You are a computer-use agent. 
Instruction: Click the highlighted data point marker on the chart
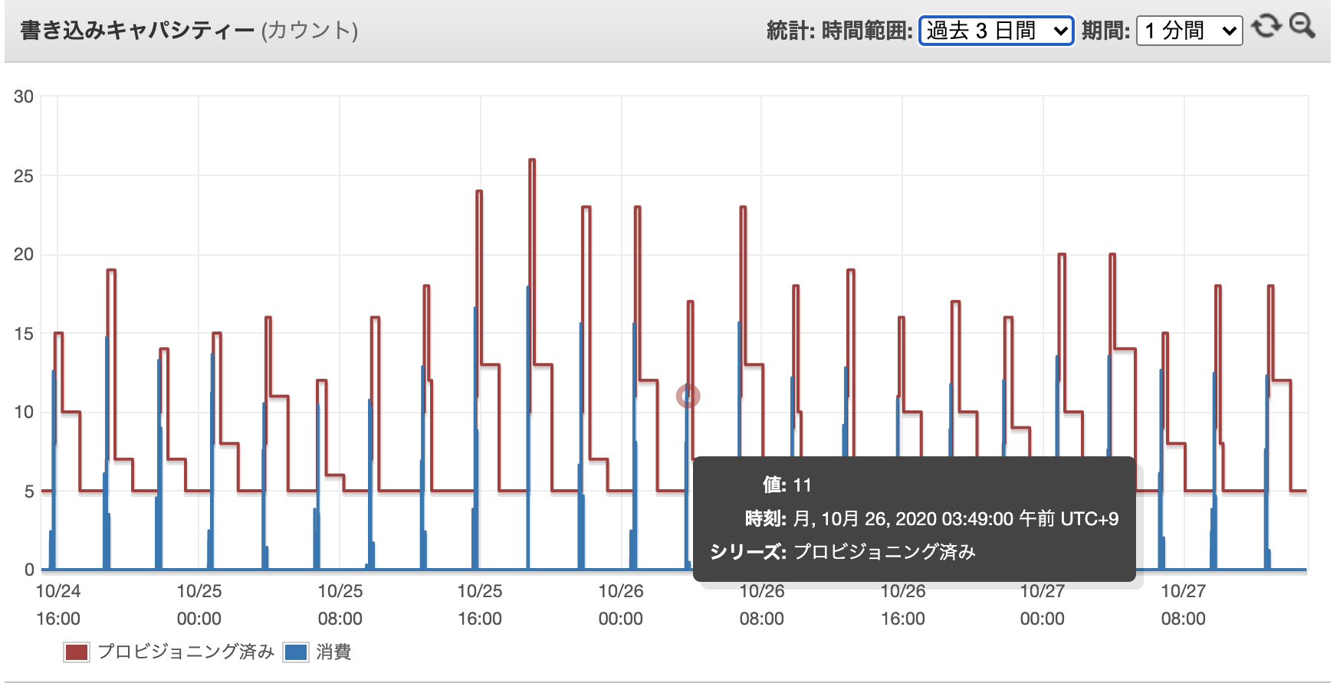coord(688,396)
